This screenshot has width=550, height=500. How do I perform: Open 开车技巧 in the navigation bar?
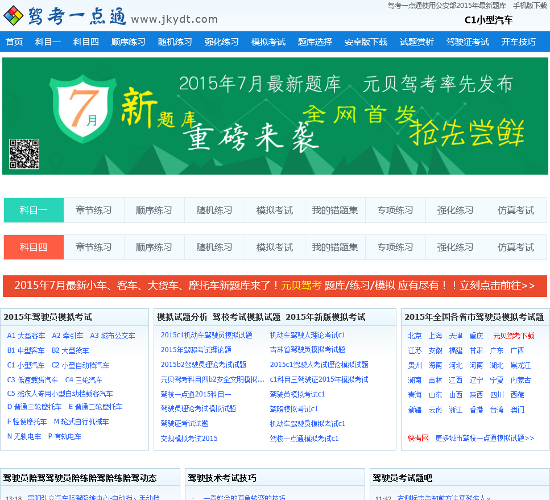coord(518,42)
